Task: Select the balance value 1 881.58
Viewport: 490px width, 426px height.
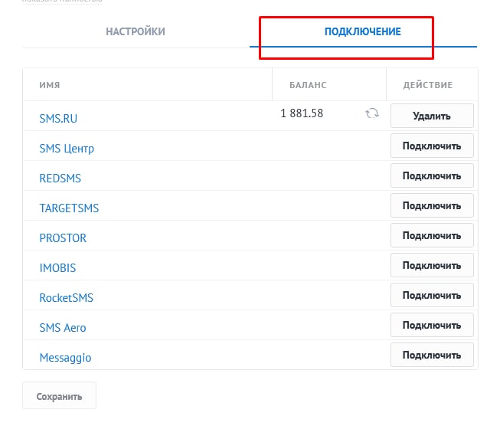Action: click(x=302, y=113)
